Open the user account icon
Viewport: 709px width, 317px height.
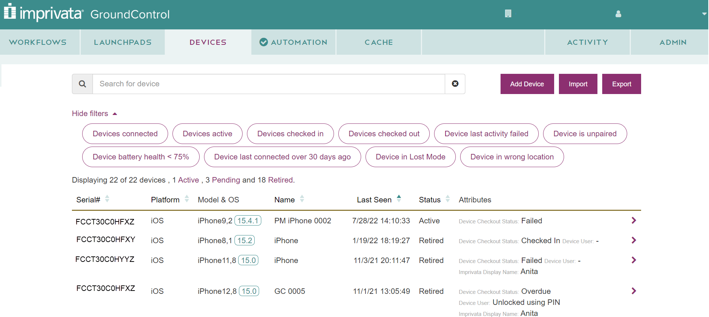point(618,14)
